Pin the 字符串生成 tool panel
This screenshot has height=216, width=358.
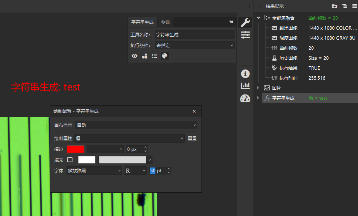coord(231,22)
